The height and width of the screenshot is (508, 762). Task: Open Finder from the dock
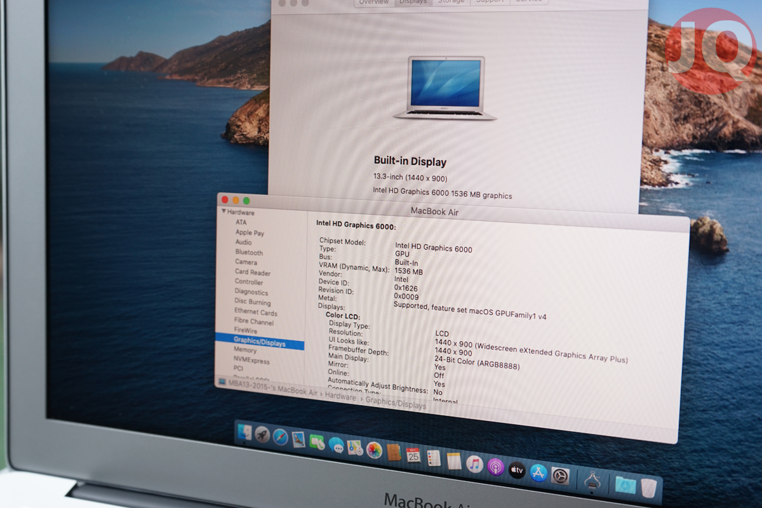tap(244, 433)
